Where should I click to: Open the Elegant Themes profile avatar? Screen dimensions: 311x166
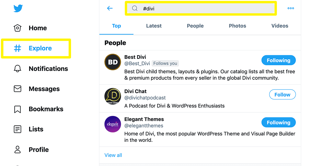[113, 124]
